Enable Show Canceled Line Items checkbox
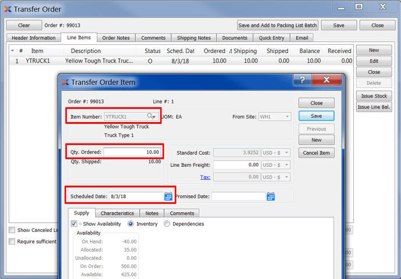 tap(12, 230)
